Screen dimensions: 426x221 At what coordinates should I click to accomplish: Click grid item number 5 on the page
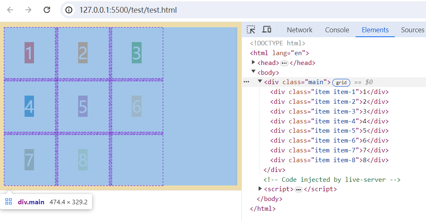click(83, 106)
